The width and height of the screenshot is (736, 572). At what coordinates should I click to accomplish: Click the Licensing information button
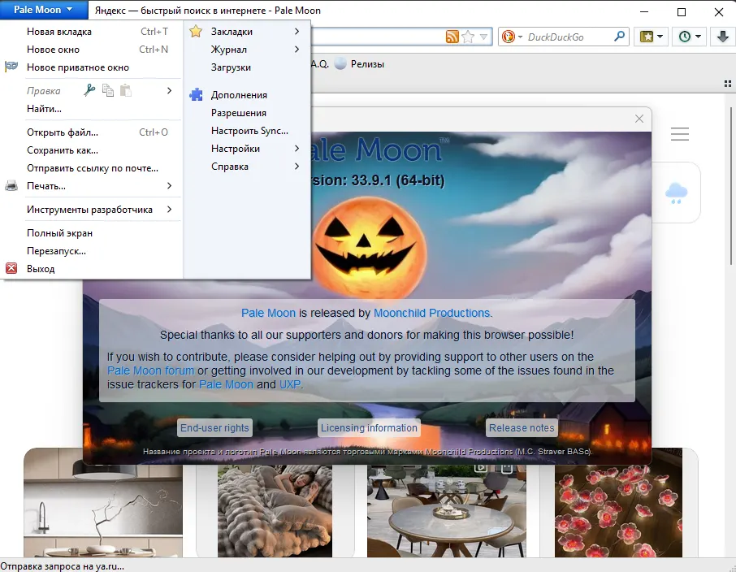(369, 428)
